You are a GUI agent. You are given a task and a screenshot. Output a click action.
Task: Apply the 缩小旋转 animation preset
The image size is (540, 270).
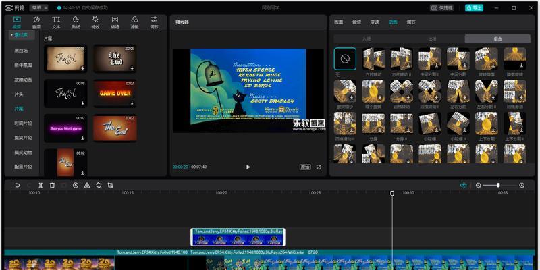coord(373,91)
